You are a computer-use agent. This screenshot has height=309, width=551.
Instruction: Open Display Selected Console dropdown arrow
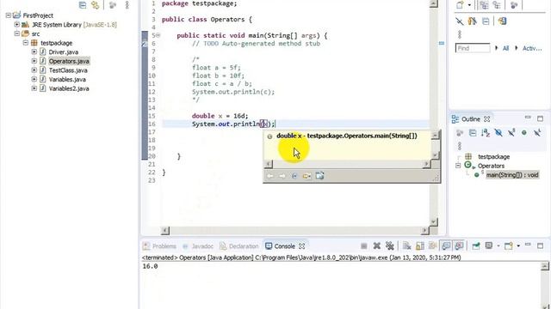pyautogui.click(x=498, y=246)
